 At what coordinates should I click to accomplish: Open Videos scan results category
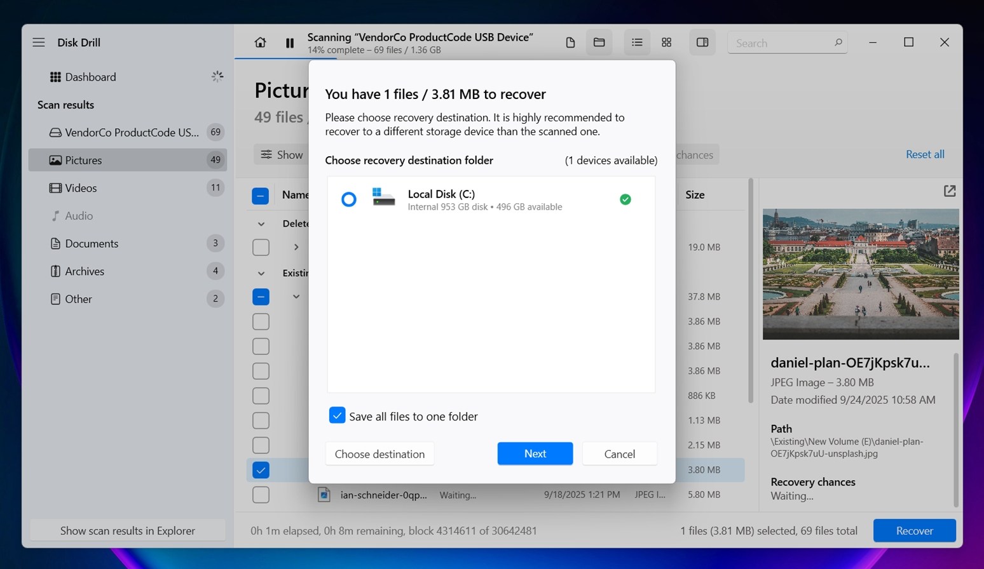pyautogui.click(x=81, y=188)
